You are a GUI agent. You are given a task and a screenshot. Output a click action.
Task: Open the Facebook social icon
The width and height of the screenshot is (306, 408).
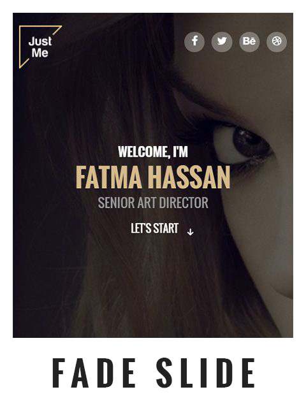tap(194, 41)
